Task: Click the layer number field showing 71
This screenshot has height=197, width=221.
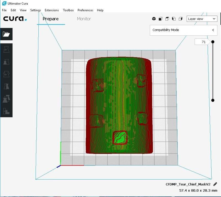Action: [203, 42]
